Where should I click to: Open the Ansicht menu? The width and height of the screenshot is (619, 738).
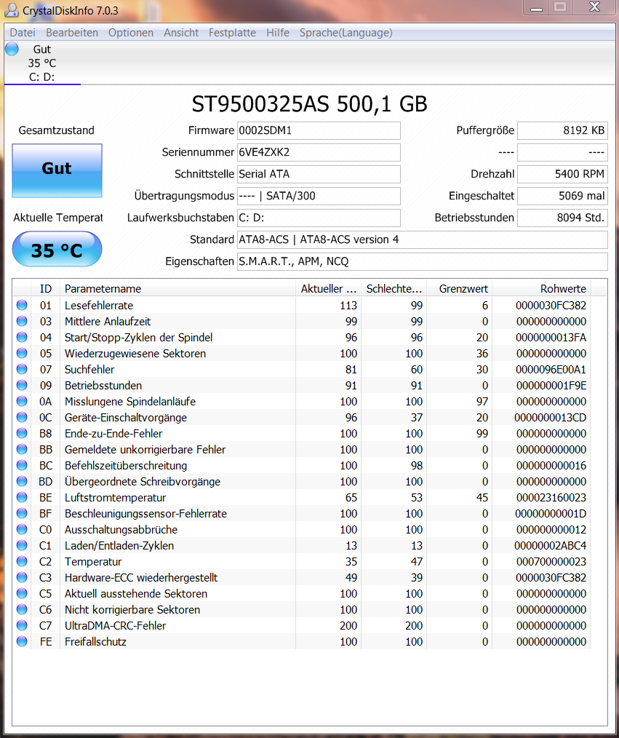(181, 33)
